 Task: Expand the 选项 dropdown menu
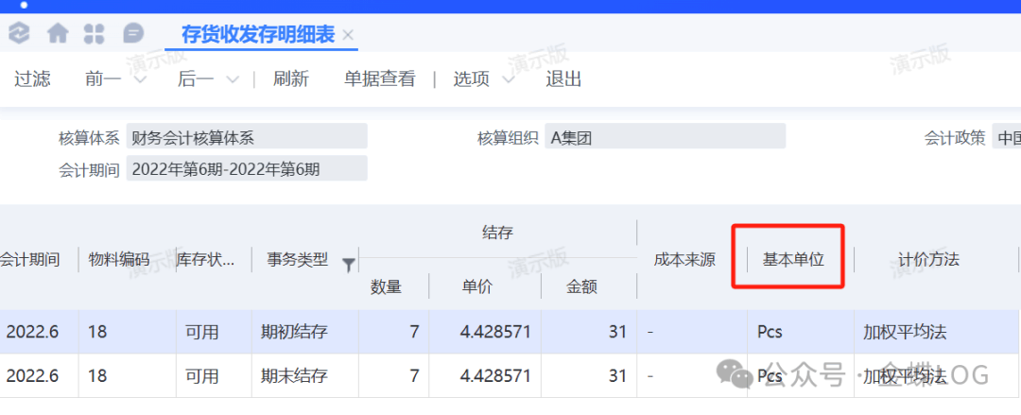pyautogui.click(x=509, y=79)
